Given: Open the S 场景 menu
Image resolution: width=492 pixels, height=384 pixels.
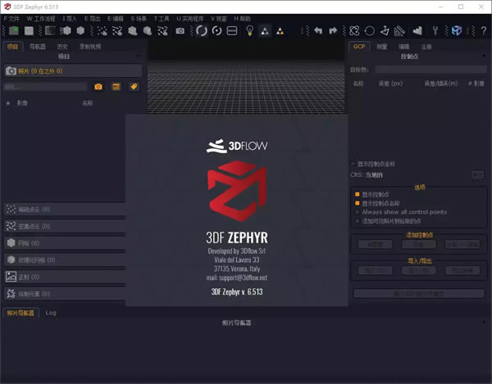Looking at the screenshot, I should point(139,19).
